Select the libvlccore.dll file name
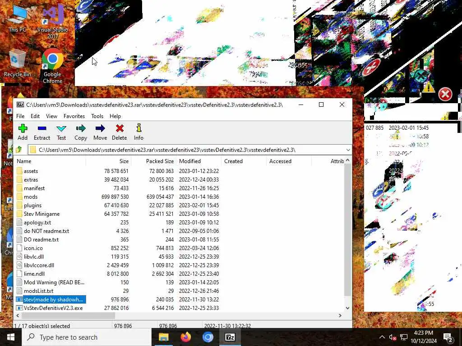 [39, 265]
